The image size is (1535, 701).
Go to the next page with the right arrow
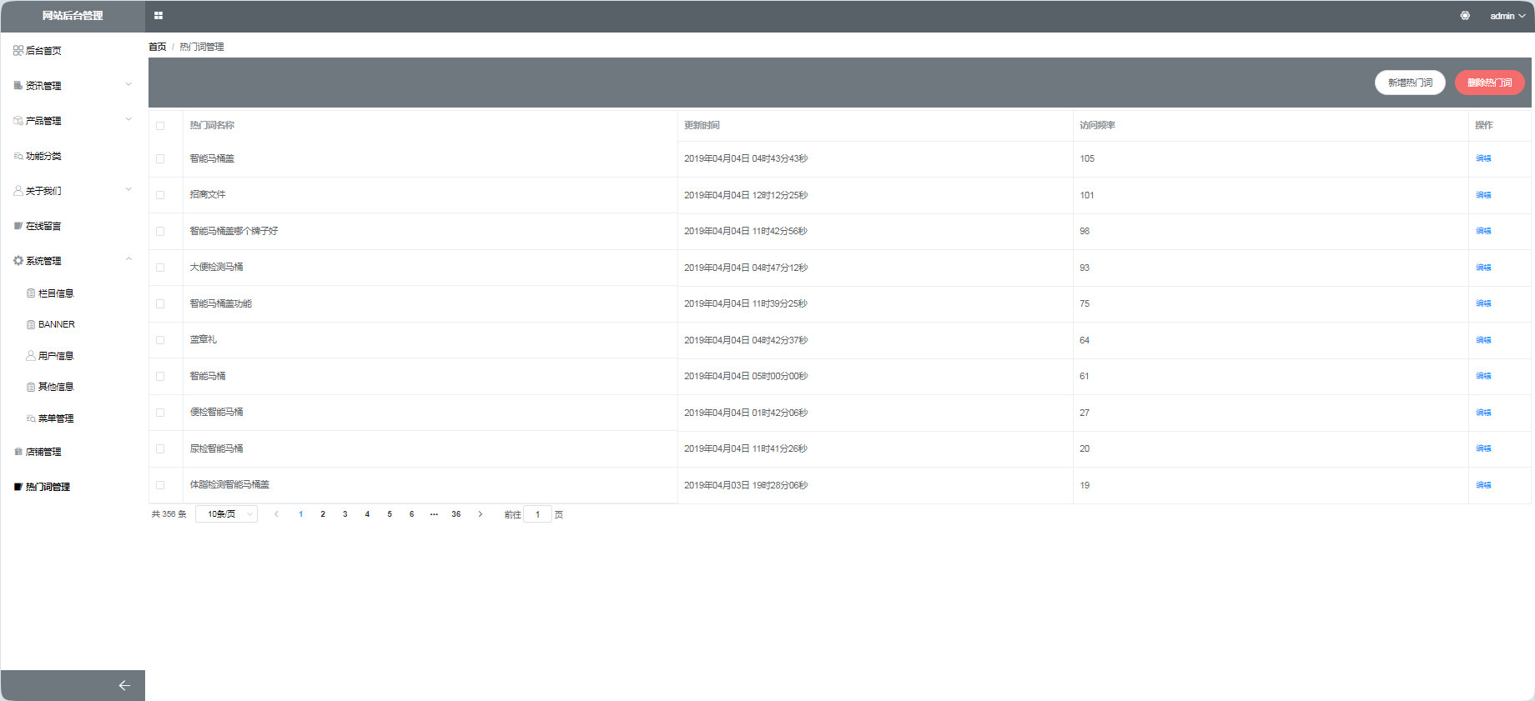(x=480, y=514)
